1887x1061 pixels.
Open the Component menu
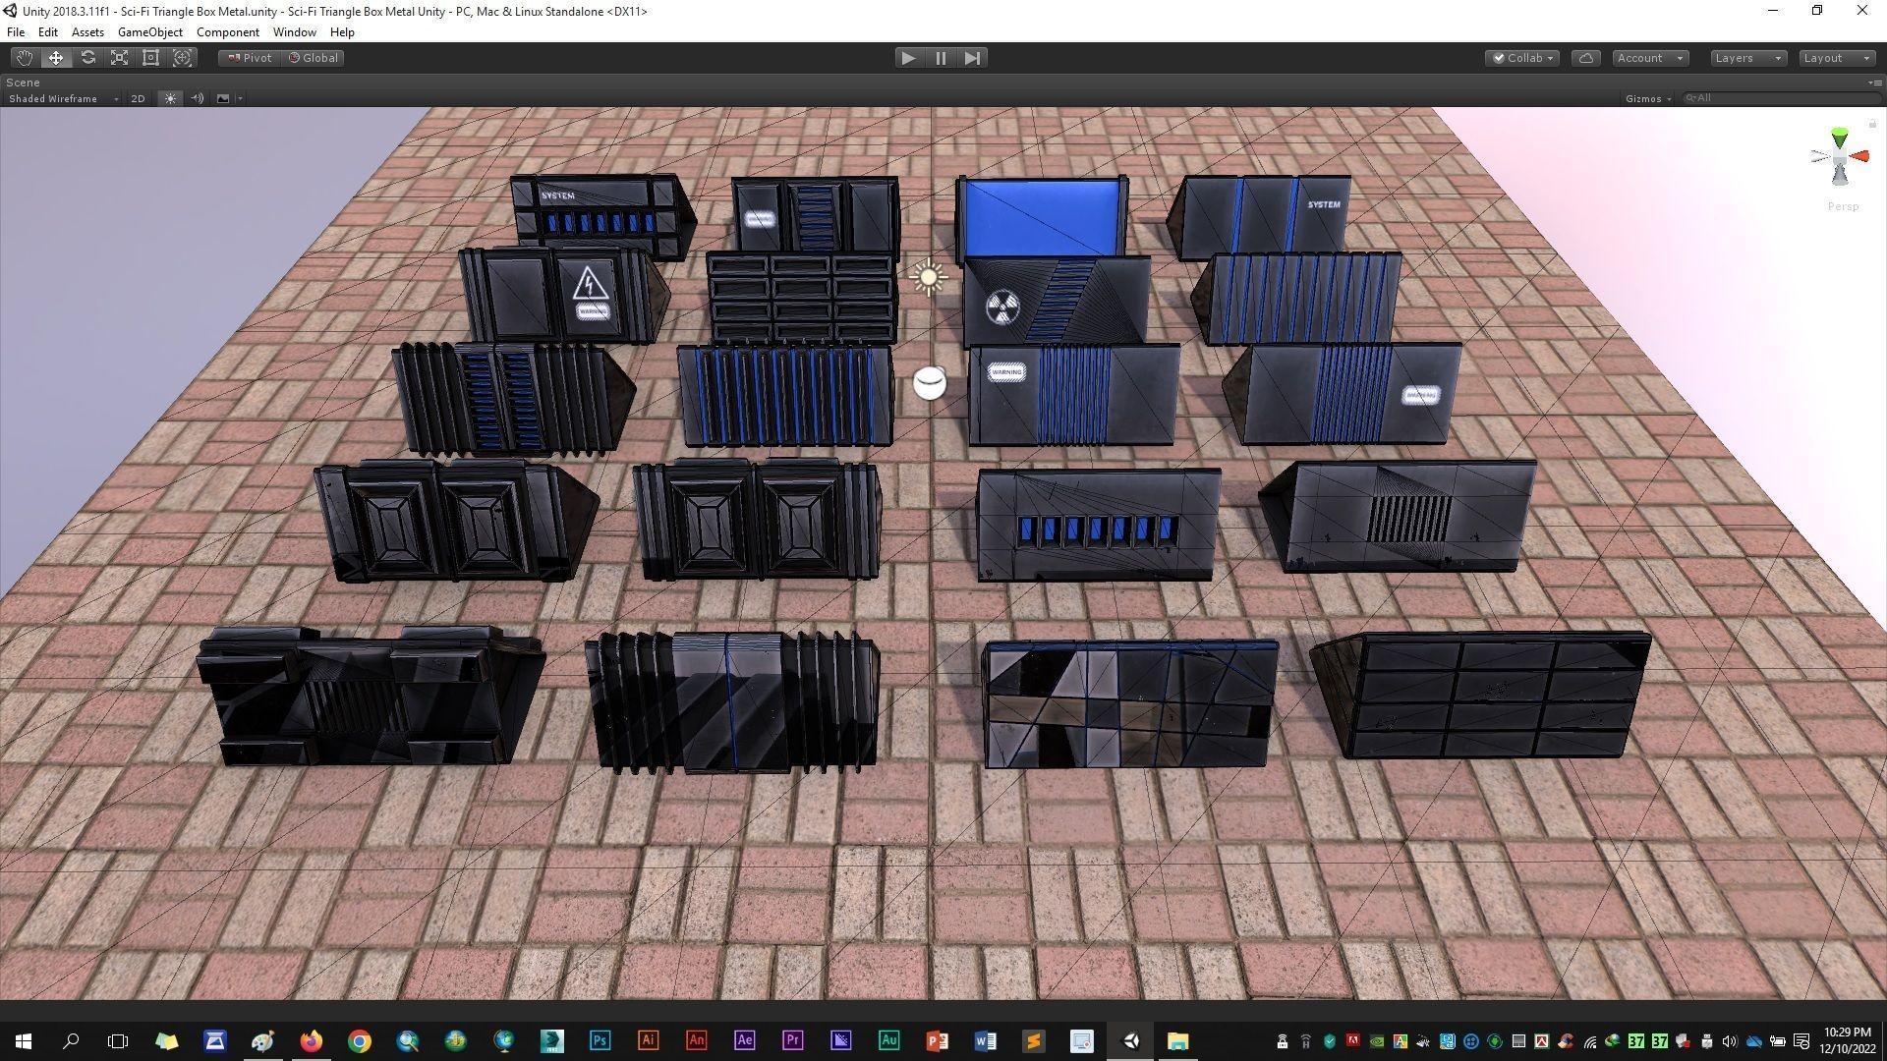click(x=227, y=32)
